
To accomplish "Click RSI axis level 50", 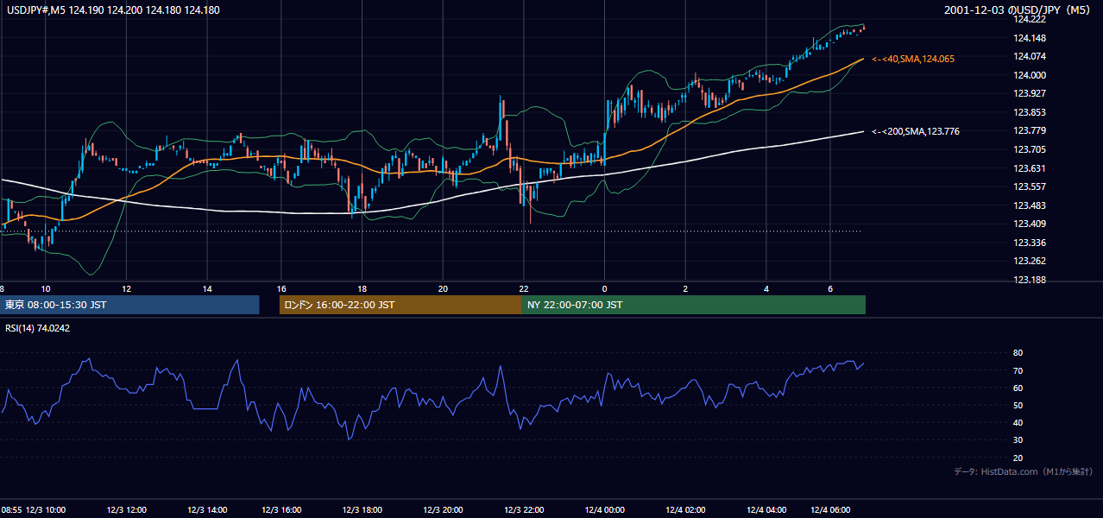I will point(1018,406).
